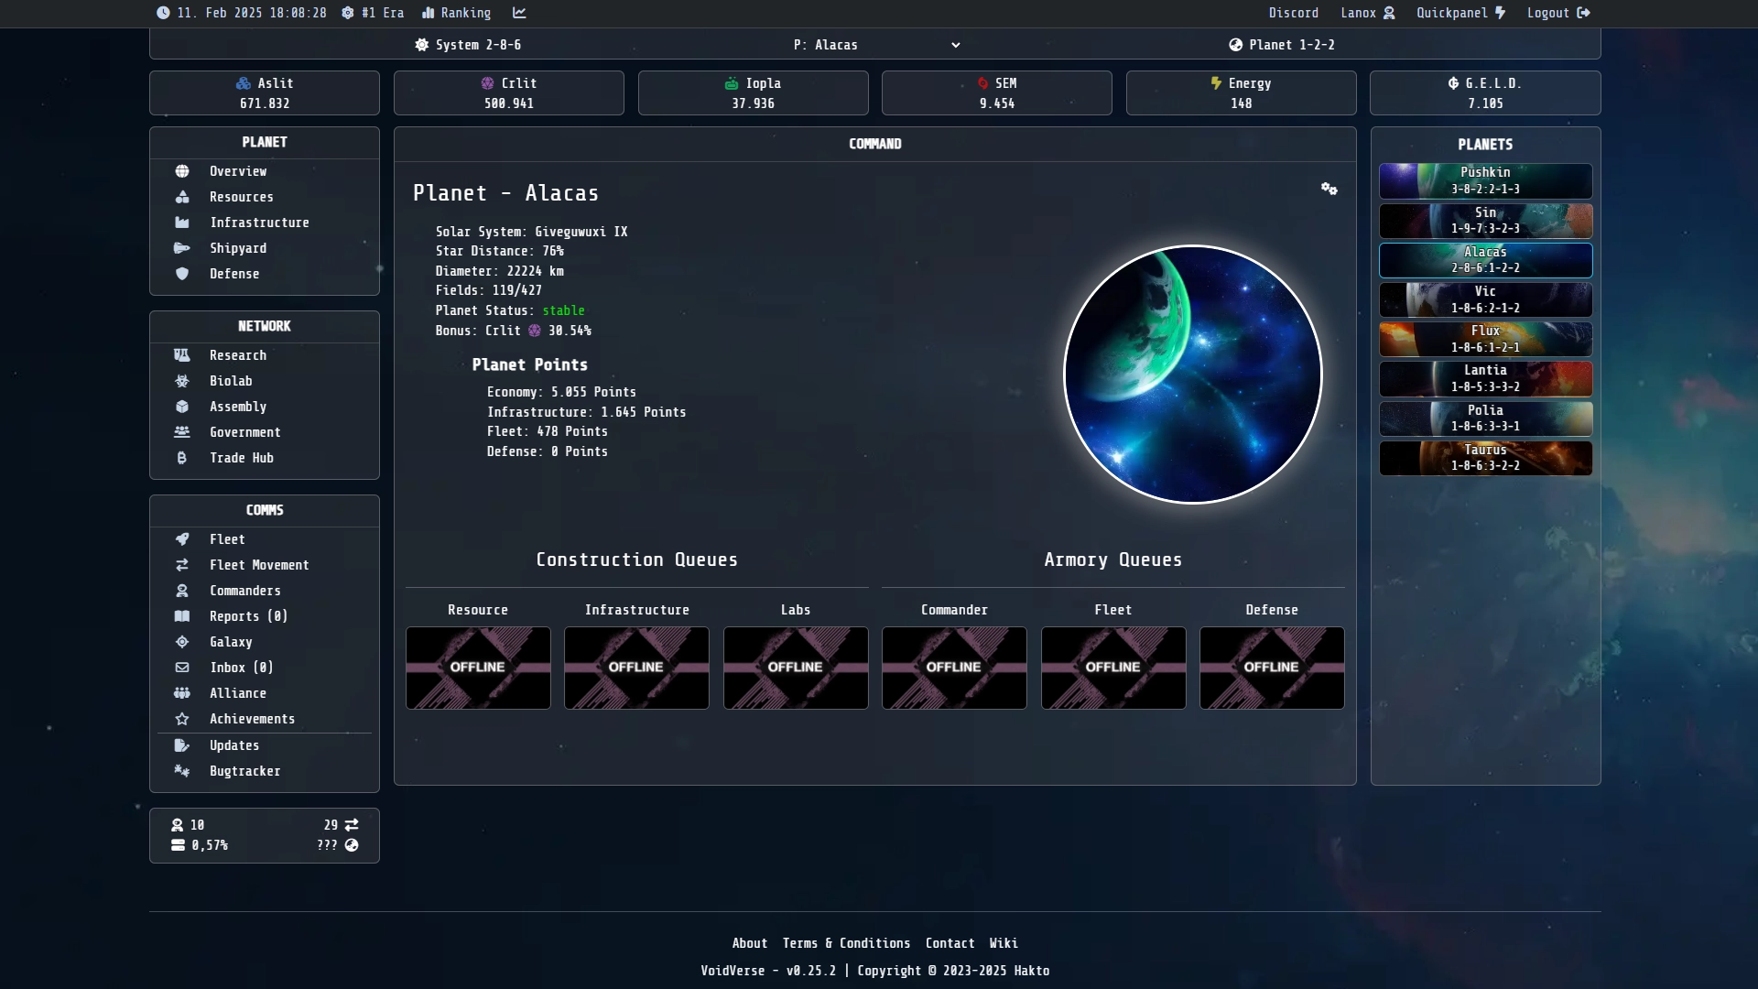Expand the P: Alacas planet dropdown
The width and height of the screenshot is (1758, 989).
(876, 45)
